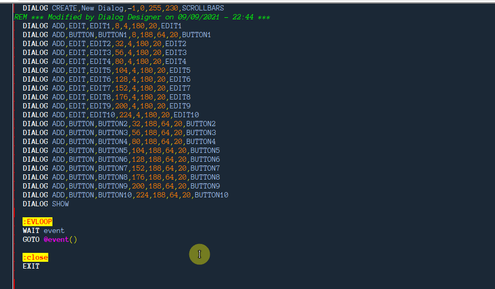
Task: Place cursor on the EDIT1 dialog line
Action: [102, 26]
